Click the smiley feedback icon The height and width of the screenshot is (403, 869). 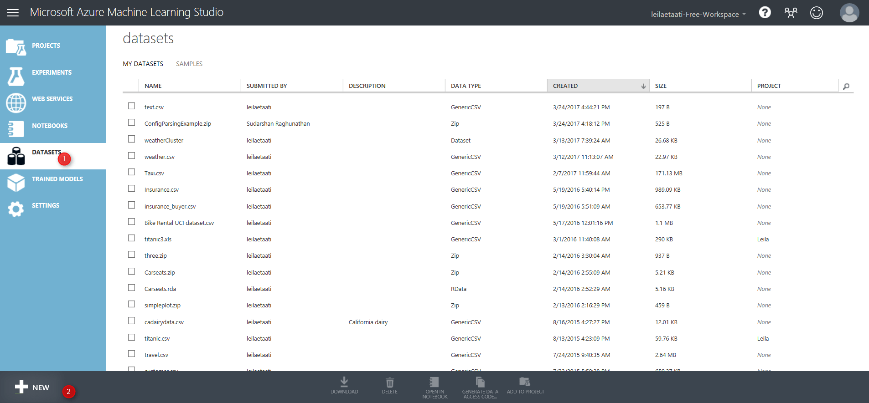pyautogui.click(x=817, y=12)
